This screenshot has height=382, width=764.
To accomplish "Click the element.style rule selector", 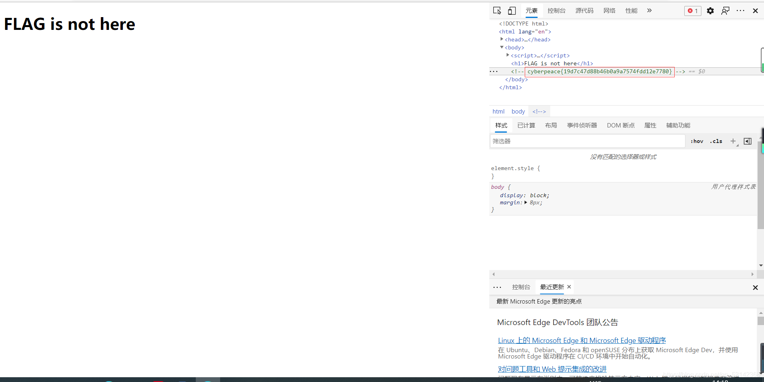I will 512,168.
